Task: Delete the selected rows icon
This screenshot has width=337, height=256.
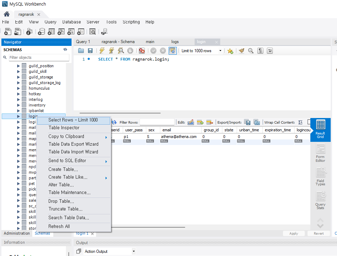Action: 210,122
